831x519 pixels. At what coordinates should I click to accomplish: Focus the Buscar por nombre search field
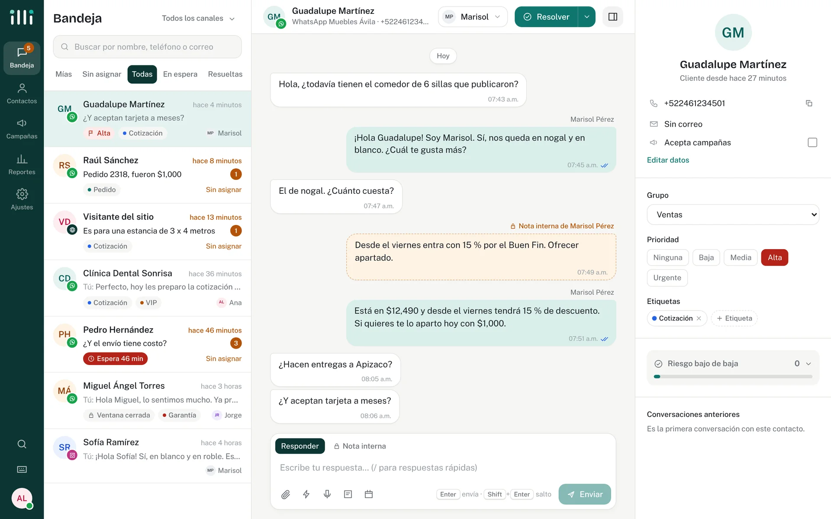147,47
